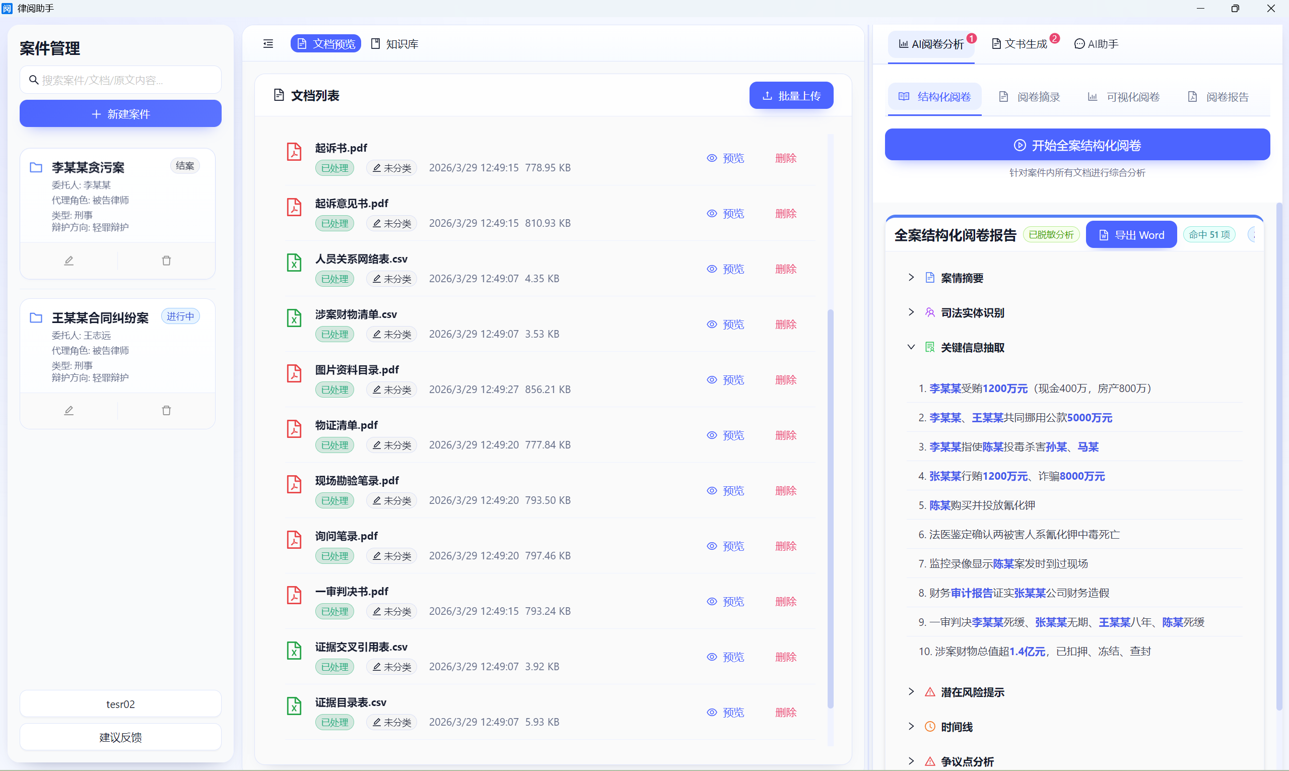Collapse sidebar with the menu toggle icon
The height and width of the screenshot is (771, 1289).
coord(268,44)
